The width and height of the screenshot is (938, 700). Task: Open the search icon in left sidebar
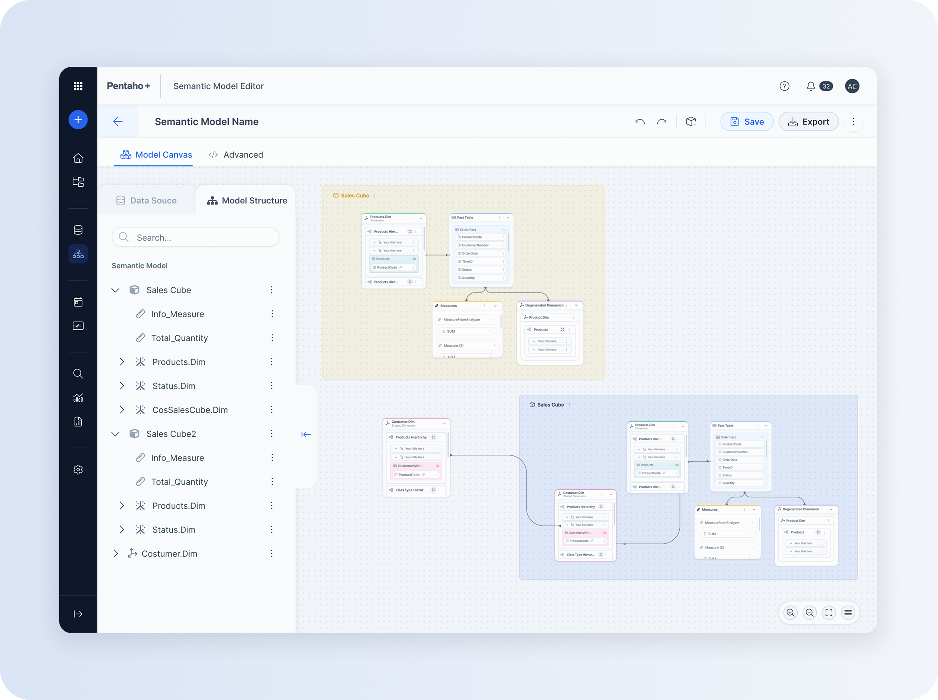coord(78,374)
